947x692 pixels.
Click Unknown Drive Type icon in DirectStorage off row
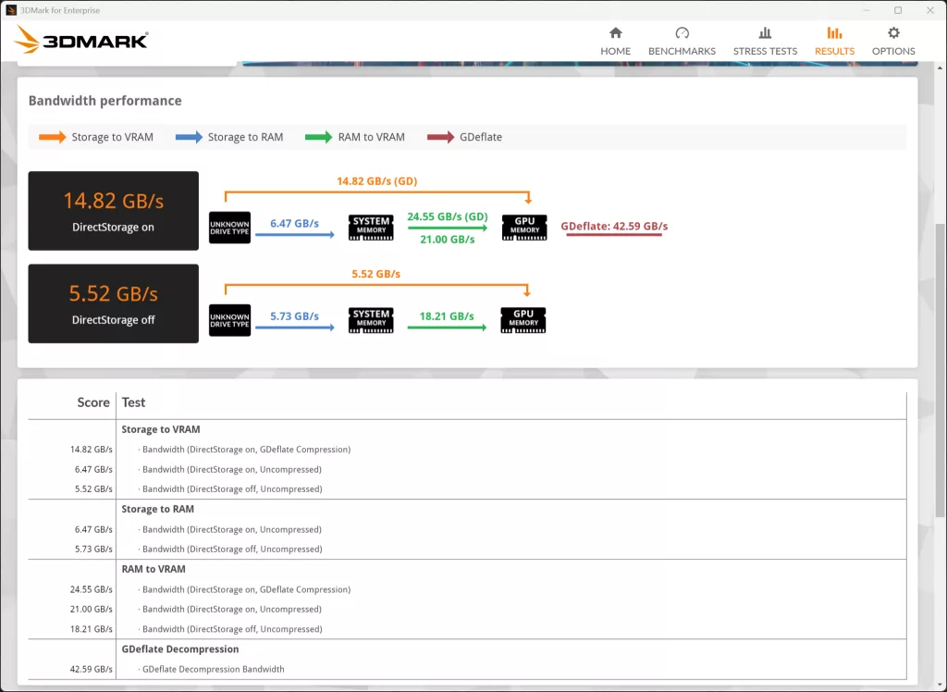[229, 320]
